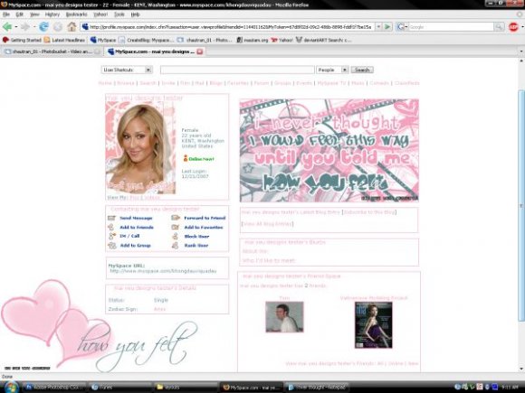The image size is (525, 393).
Task: Click the search magnifier in Google box
Action: pos(499,27)
